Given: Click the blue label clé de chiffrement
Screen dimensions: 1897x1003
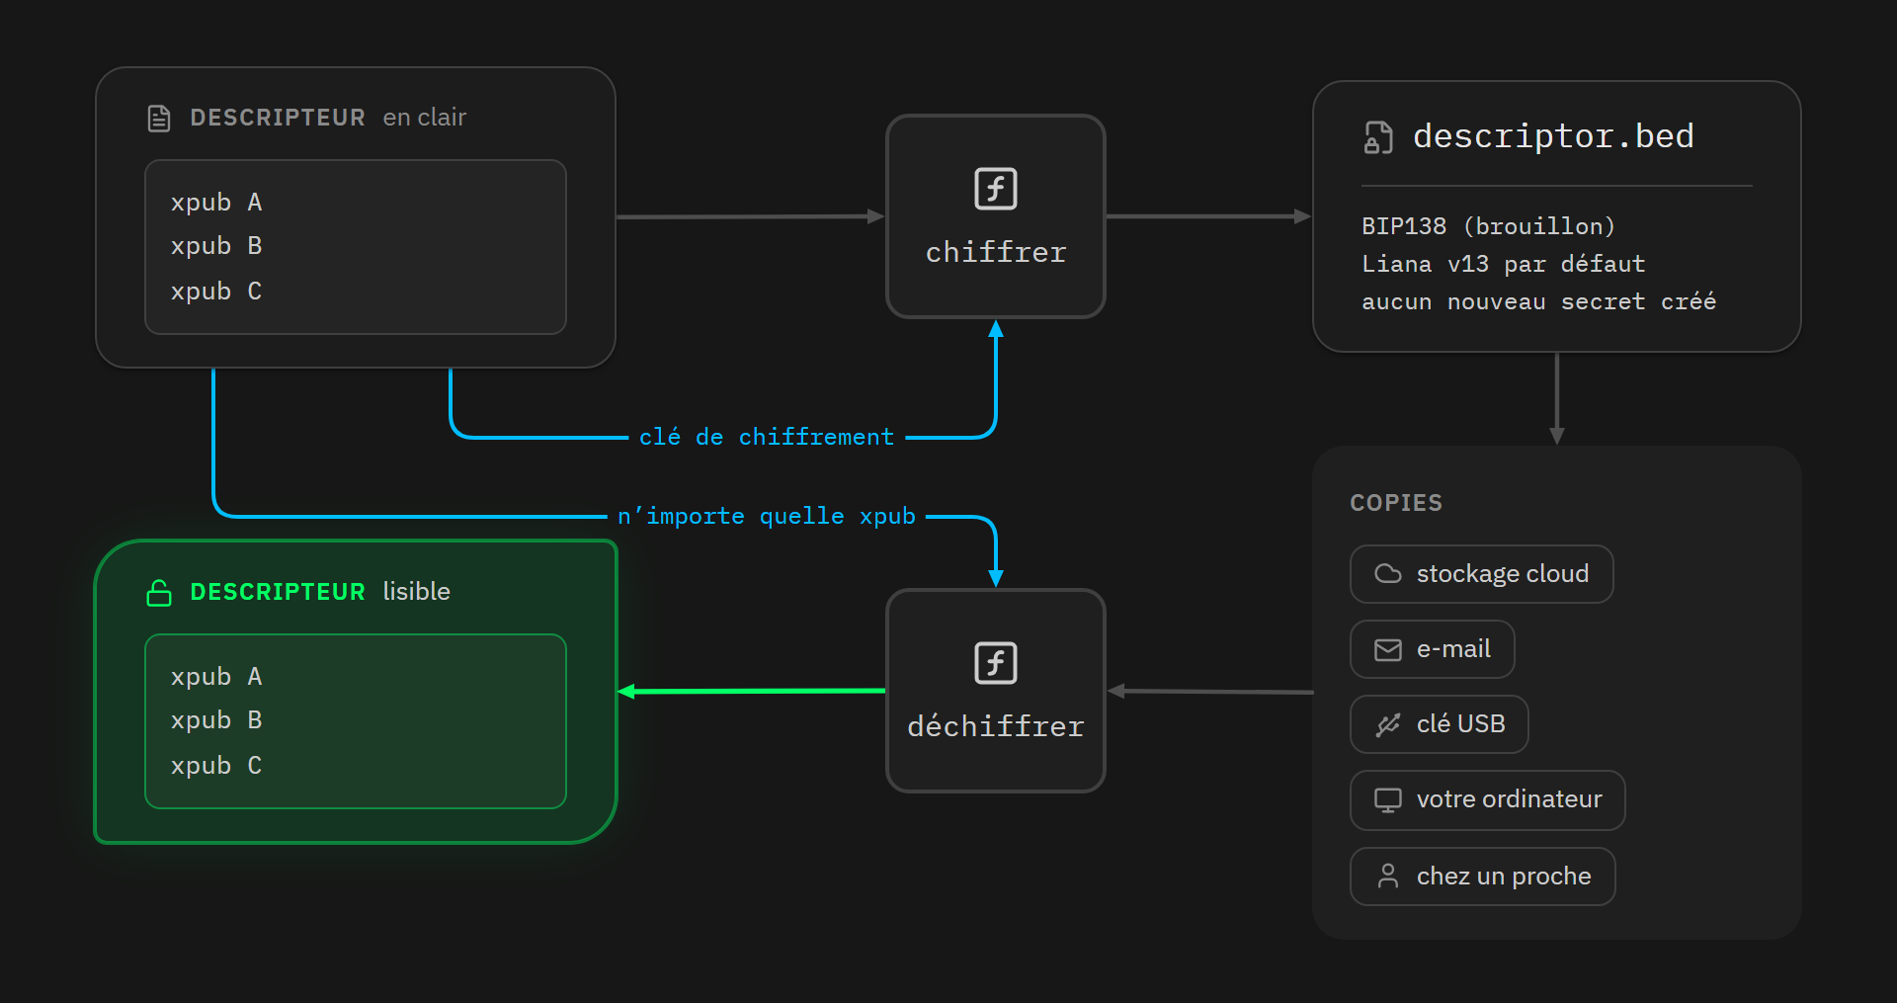Looking at the screenshot, I should tap(767, 437).
